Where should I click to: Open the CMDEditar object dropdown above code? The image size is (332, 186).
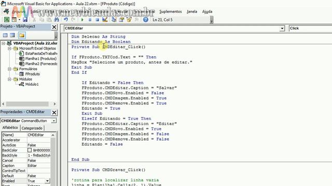(282, 28)
